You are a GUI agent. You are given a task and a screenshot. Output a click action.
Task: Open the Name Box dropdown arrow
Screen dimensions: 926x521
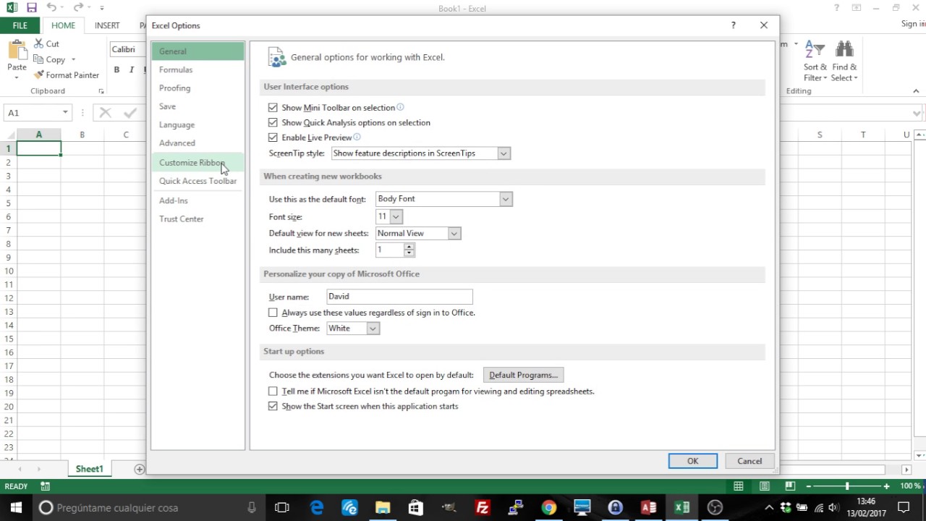65,112
